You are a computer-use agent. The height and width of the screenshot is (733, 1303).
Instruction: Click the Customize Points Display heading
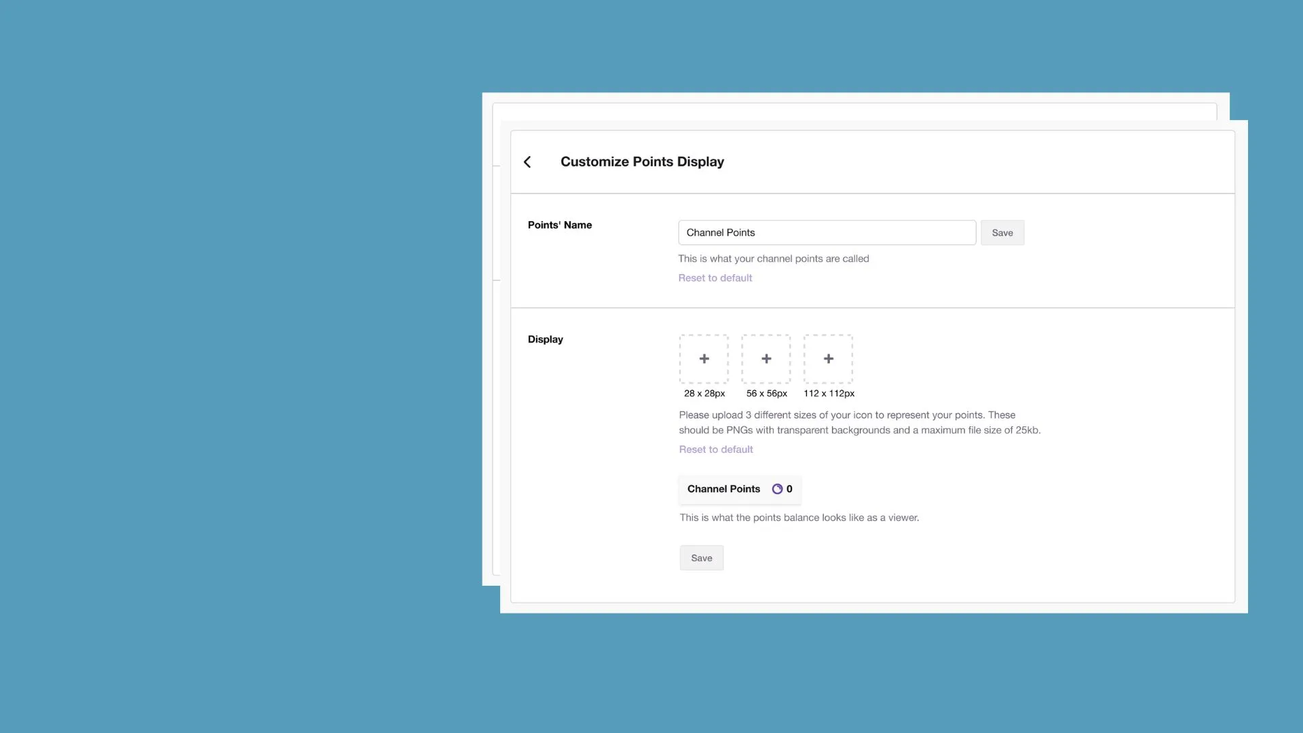click(x=641, y=162)
